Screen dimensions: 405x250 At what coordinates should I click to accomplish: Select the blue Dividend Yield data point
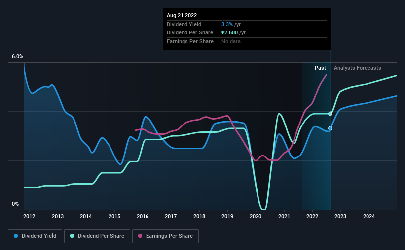tap(330, 128)
